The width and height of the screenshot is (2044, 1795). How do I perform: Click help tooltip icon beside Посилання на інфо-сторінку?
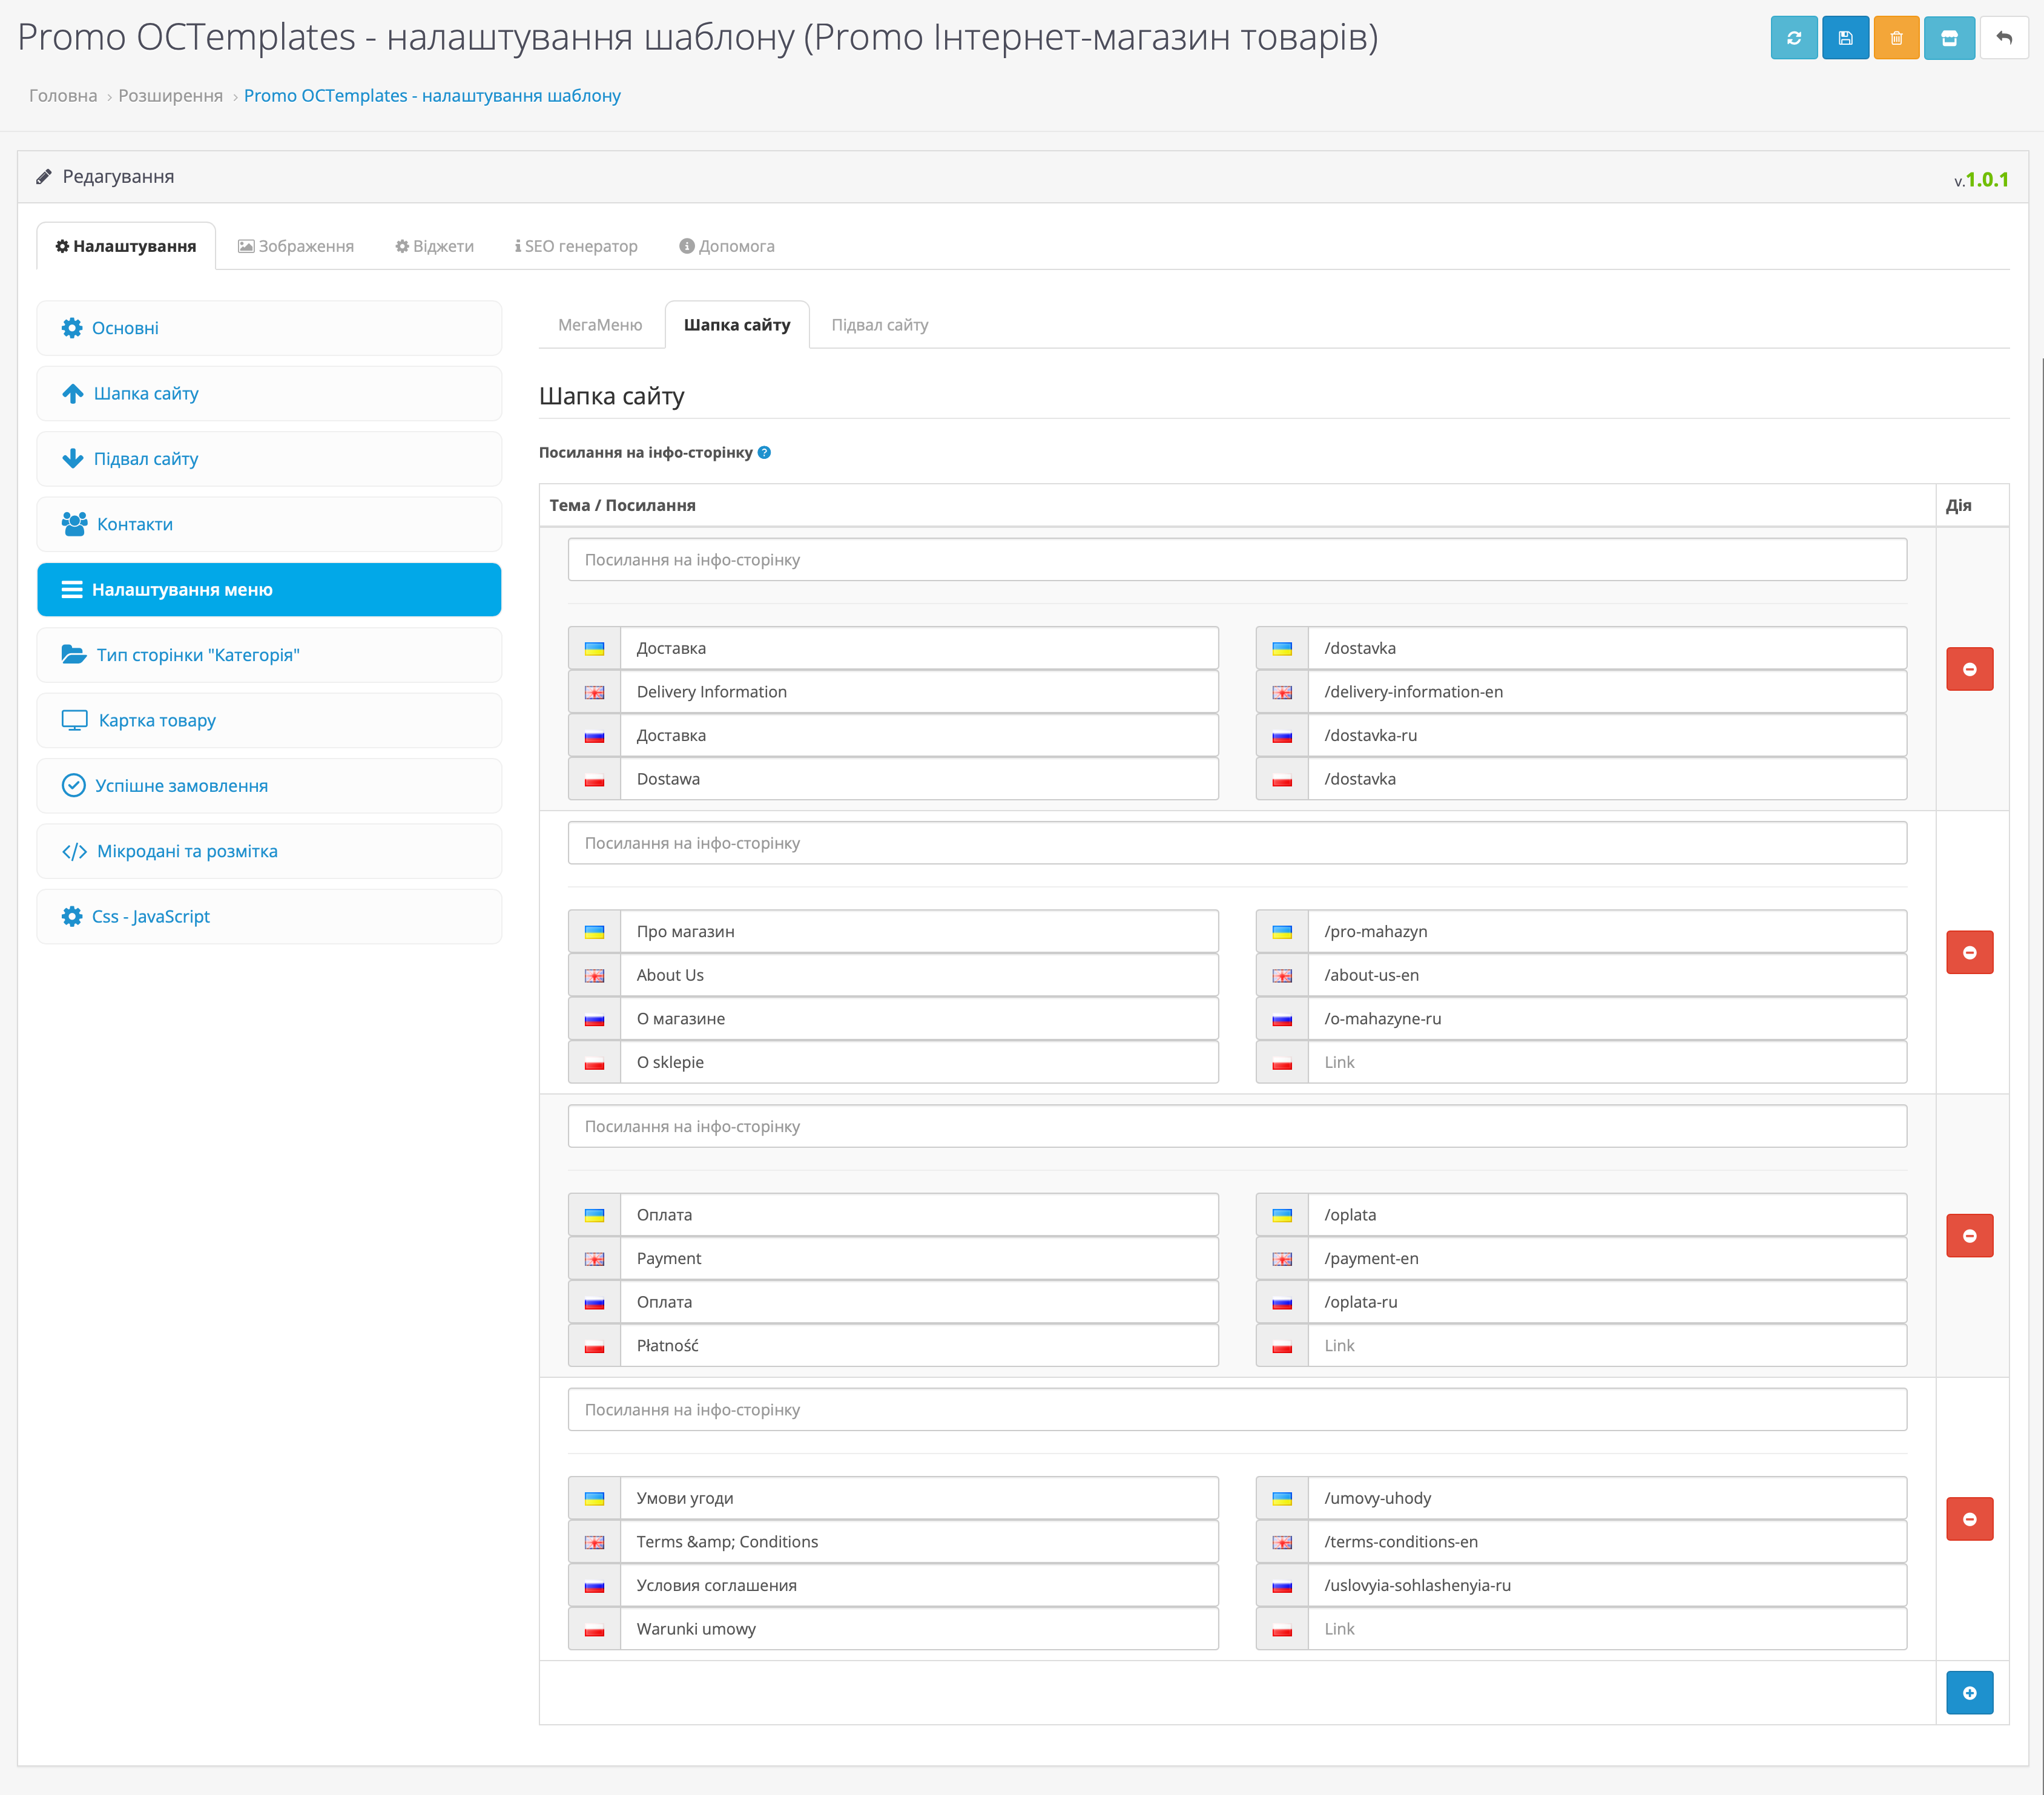pyautogui.click(x=764, y=452)
